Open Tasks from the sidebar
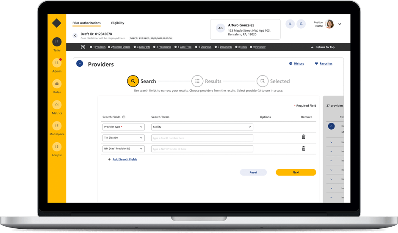This screenshot has width=398, height=233. click(x=57, y=42)
